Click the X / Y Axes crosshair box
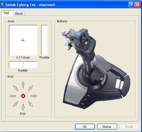Image resolution: width=142 pixels, height=132 pixels. pos(23,40)
